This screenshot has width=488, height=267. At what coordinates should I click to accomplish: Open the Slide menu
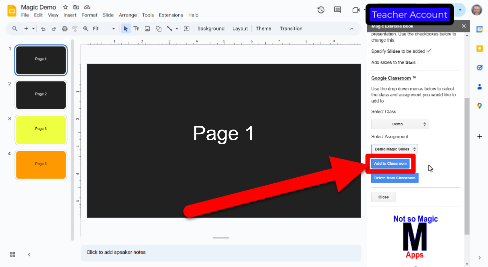point(108,15)
